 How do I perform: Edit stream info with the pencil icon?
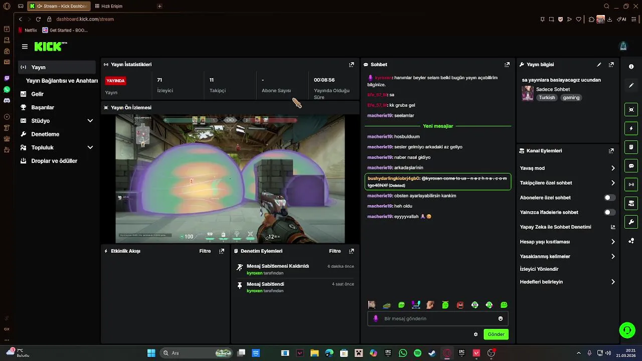pyautogui.click(x=599, y=65)
